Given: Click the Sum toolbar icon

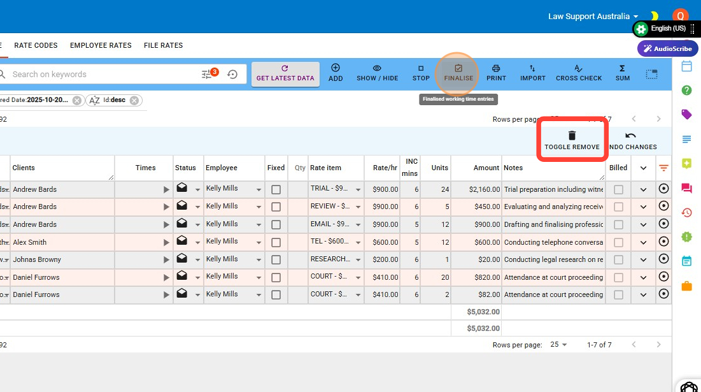Looking at the screenshot, I should pyautogui.click(x=622, y=73).
